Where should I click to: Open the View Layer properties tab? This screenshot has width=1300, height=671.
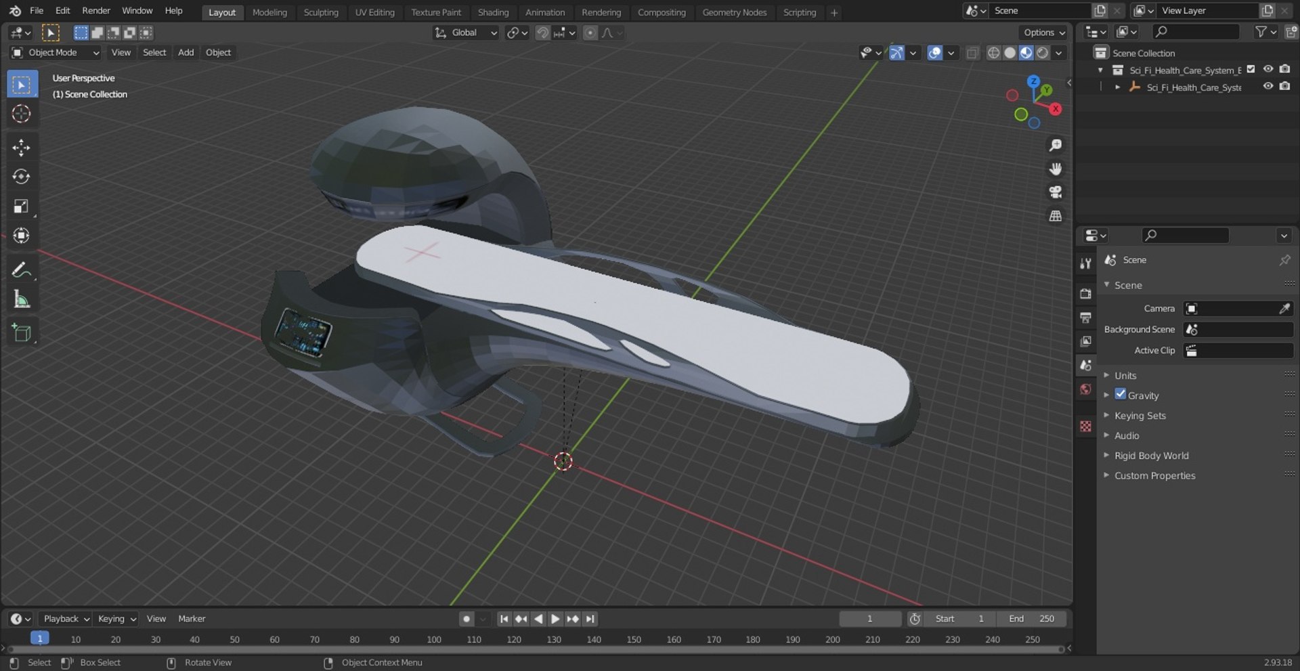pos(1085,341)
